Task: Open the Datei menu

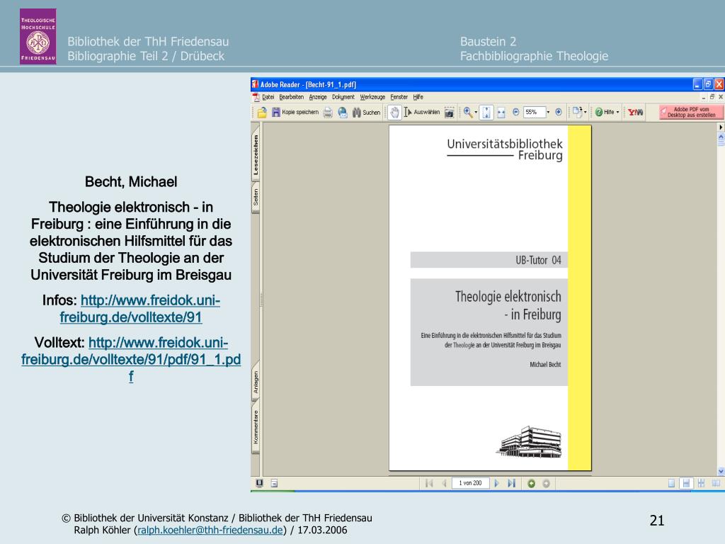Action: 268,97
